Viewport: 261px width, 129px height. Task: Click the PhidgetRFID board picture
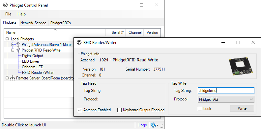click(241, 66)
